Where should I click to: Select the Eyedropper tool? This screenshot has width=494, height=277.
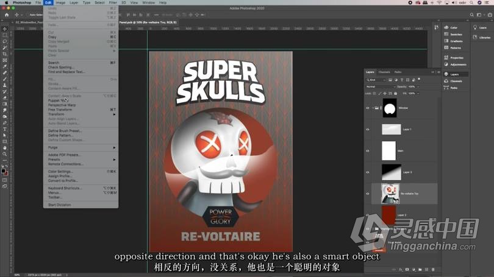click(4, 66)
